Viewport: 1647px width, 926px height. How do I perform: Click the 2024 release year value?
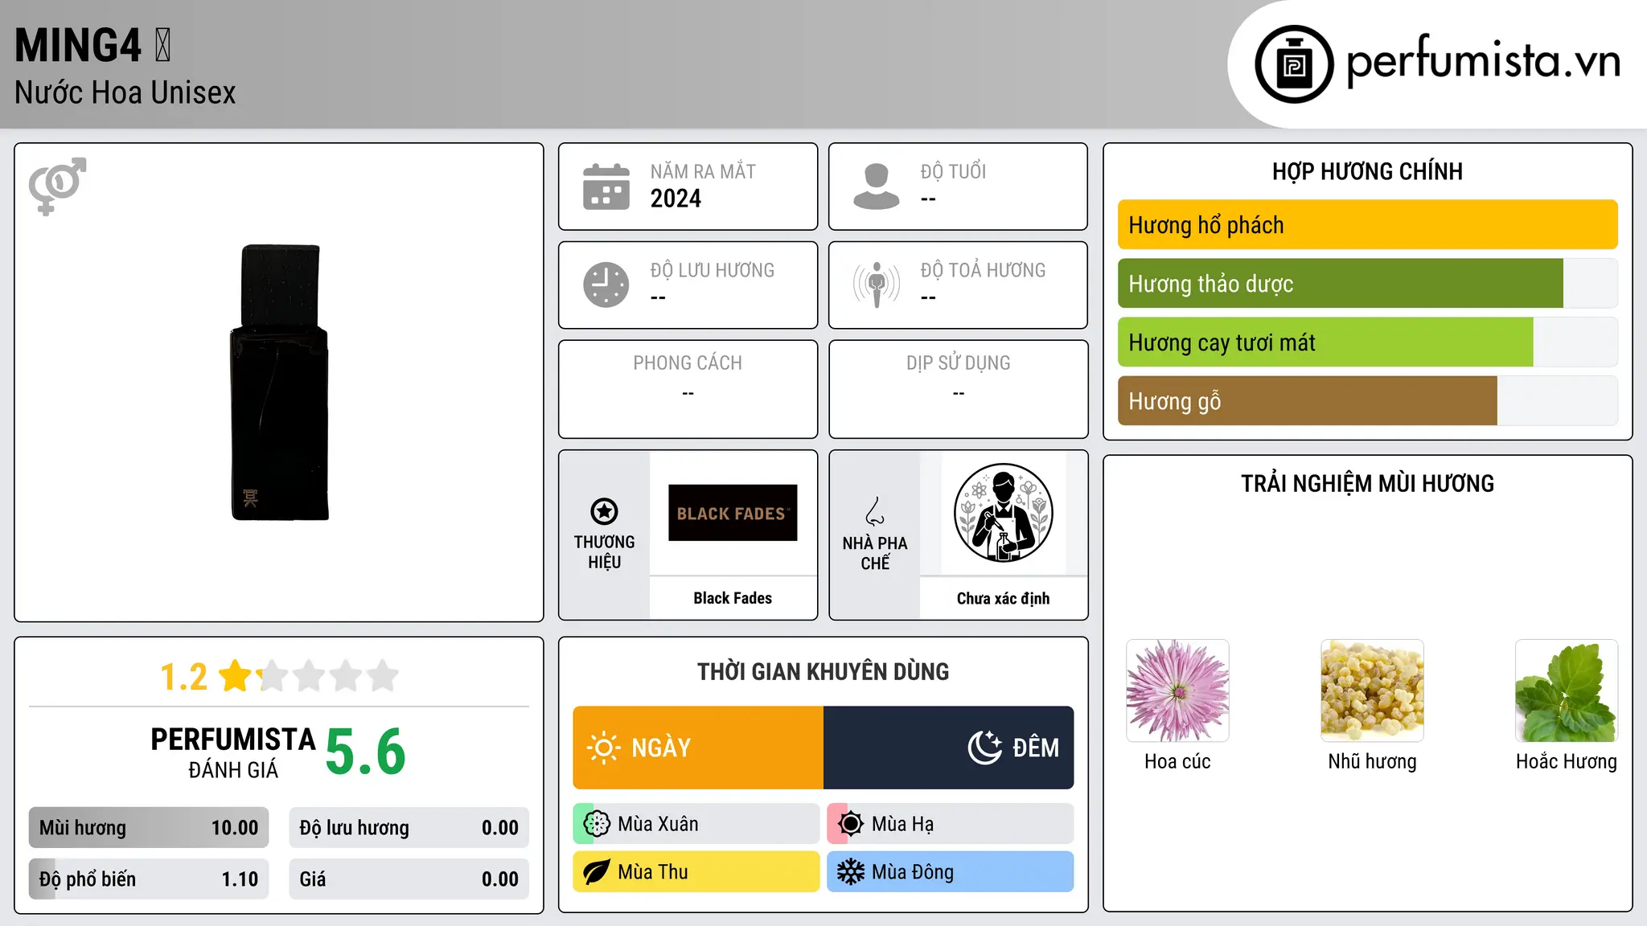pos(676,199)
